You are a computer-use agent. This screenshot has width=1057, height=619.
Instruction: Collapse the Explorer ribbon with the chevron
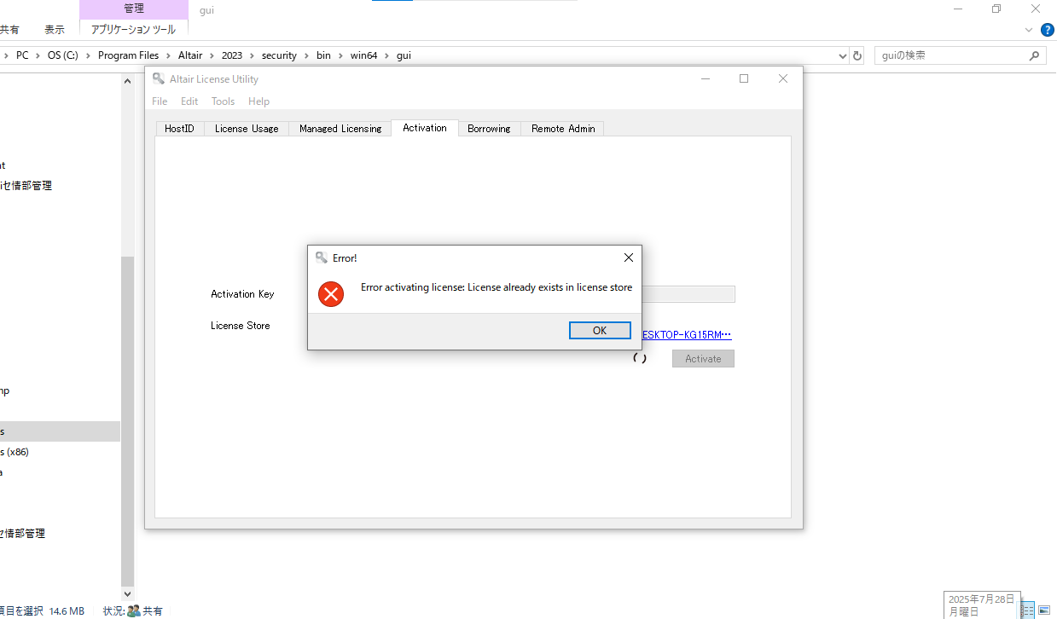pos(1029,30)
